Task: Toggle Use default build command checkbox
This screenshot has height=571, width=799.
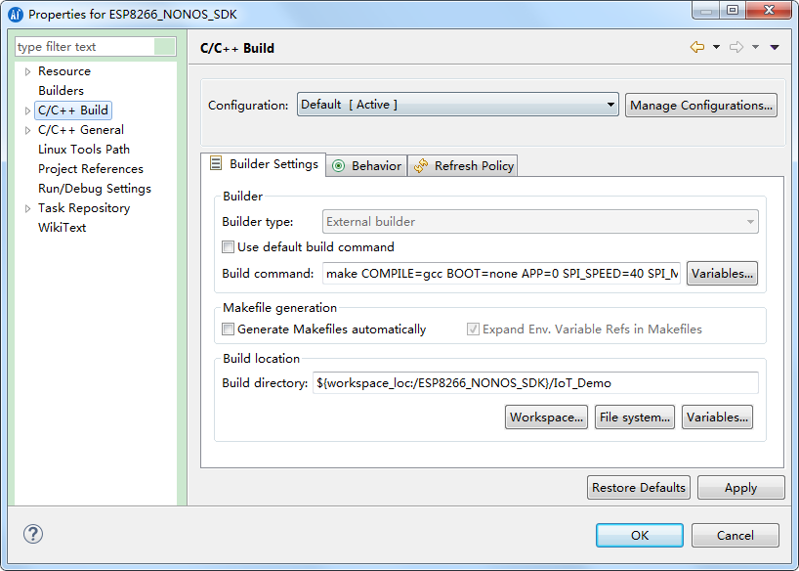Action: click(x=228, y=247)
